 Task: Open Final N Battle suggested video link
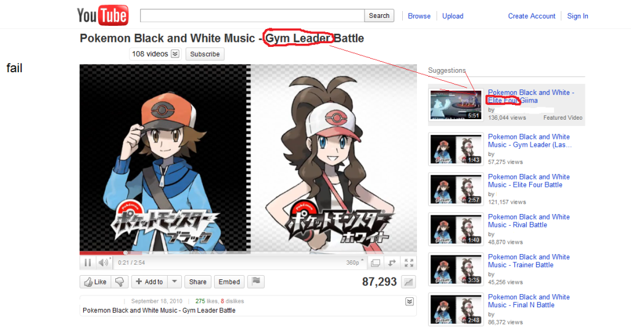[529, 301]
